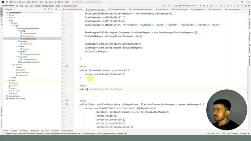Update project with Git blue arrow icon

(224, 5)
